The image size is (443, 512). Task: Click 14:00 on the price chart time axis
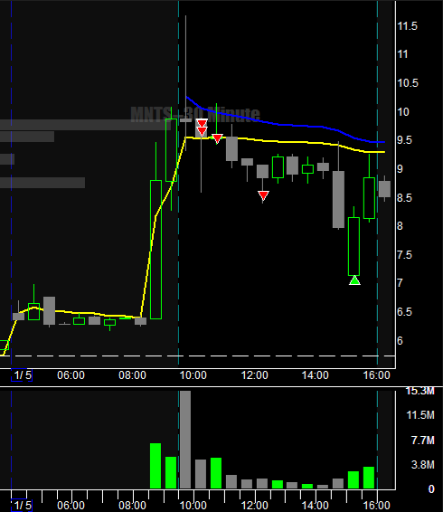pos(316,375)
